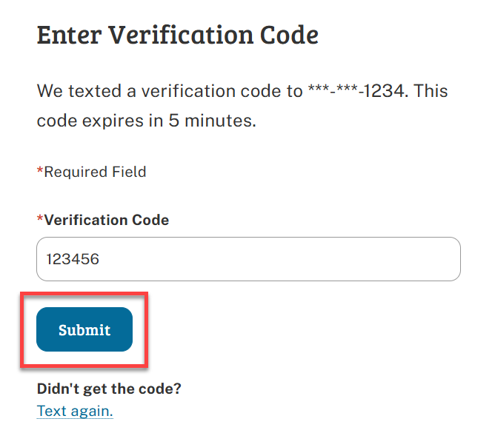Select the bold "Verification Code" field label
Viewport: 495px width, 433px height.
(x=107, y=220)
